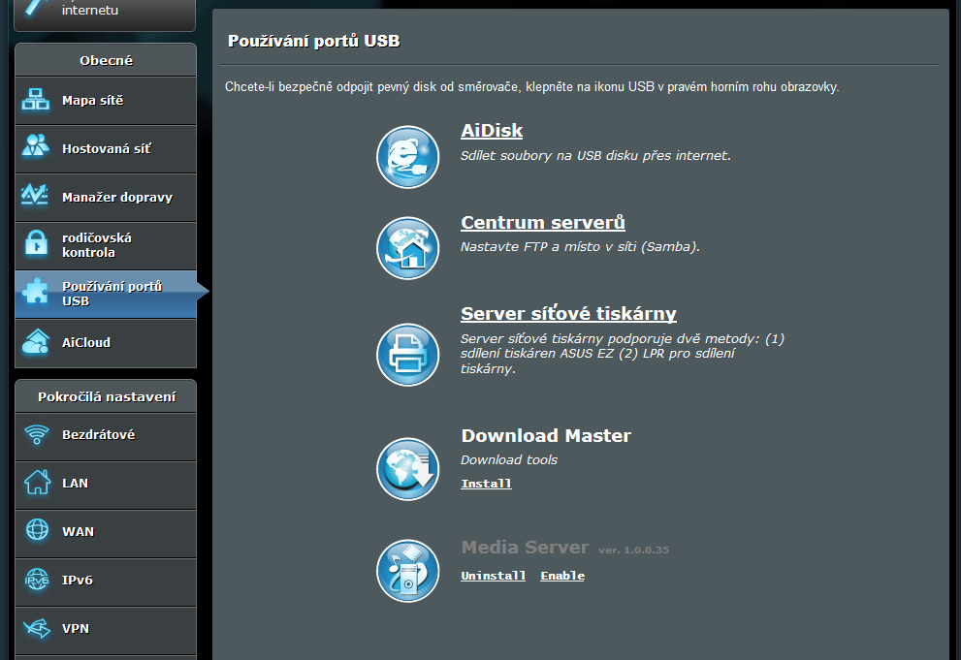The width and height of the screenshot is (961, 660).
Task: Click the network printer server icon
Action: pos(407,355)
